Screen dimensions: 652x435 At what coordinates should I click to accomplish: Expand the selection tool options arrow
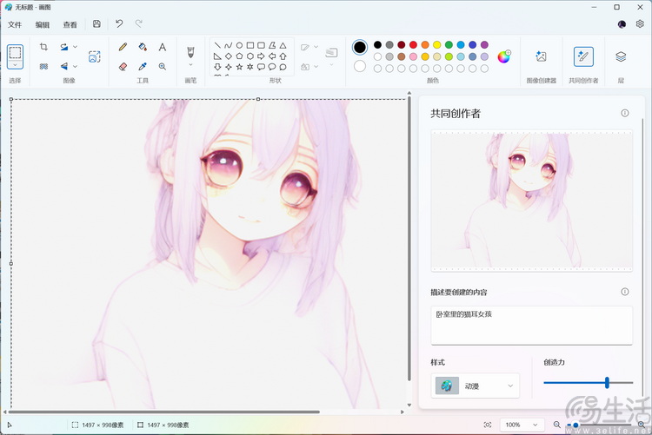pos(15,65)
